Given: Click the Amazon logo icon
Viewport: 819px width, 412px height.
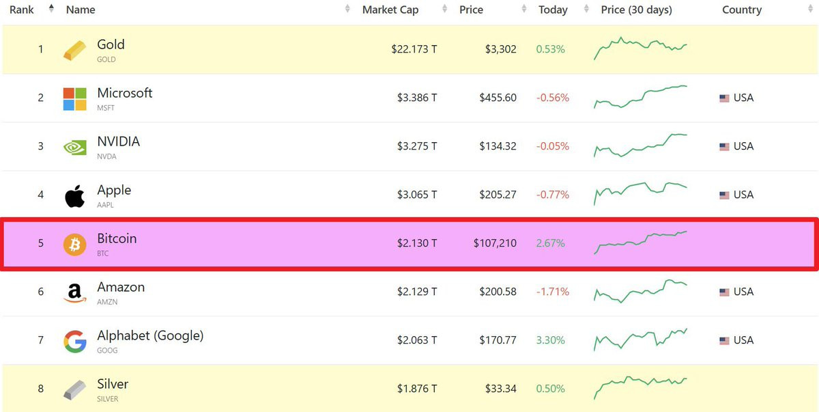Looking at the screenshot, I should 75,293.
